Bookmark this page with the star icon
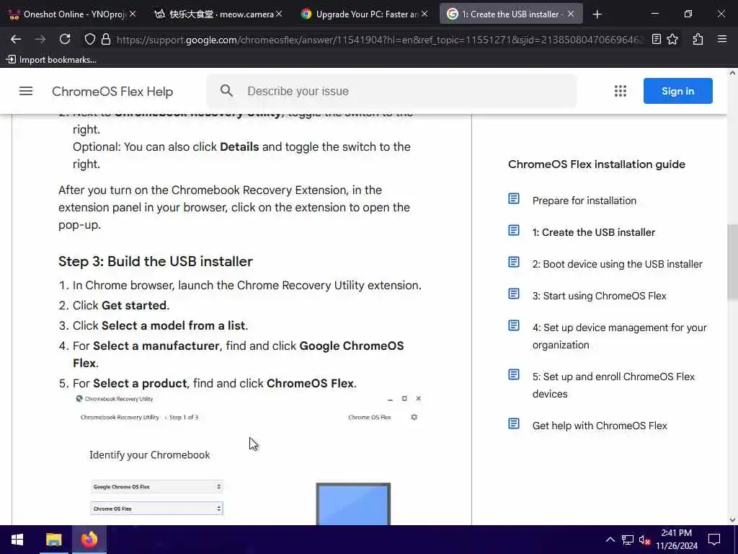 tap(672, 40)
